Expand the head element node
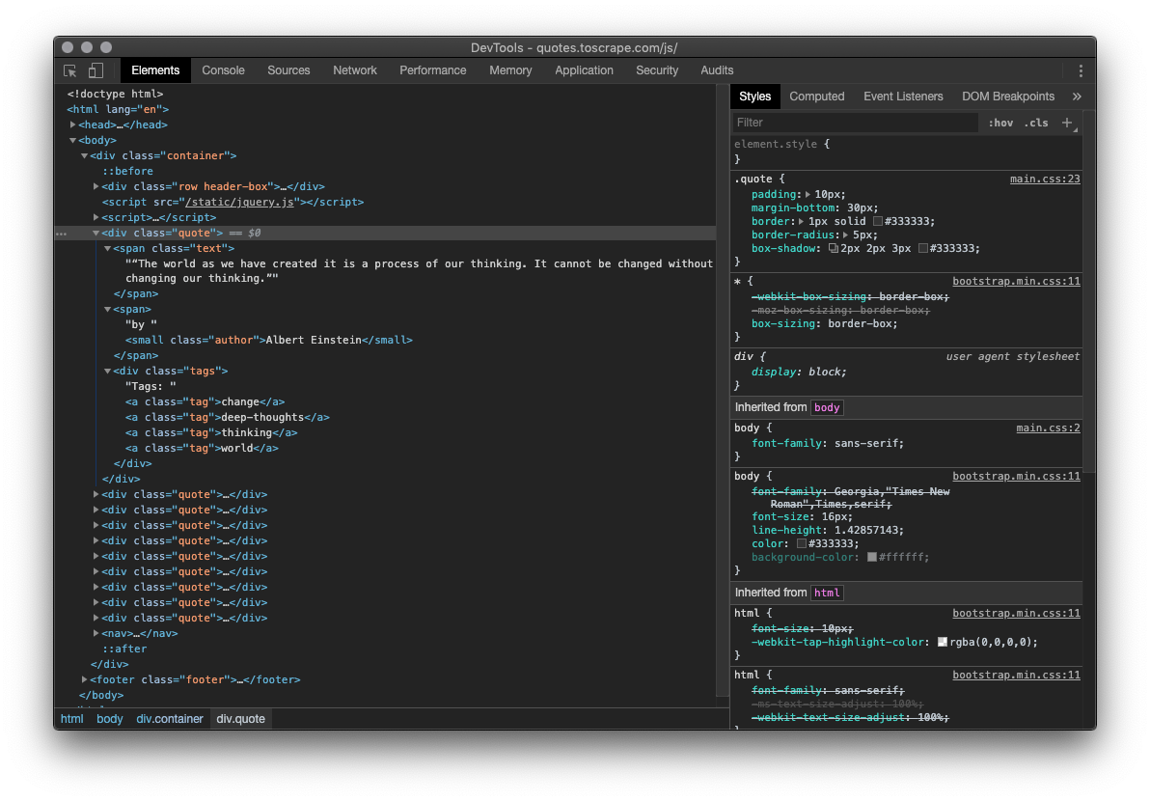The image size is (1150, 801). [x=73, y=125]
